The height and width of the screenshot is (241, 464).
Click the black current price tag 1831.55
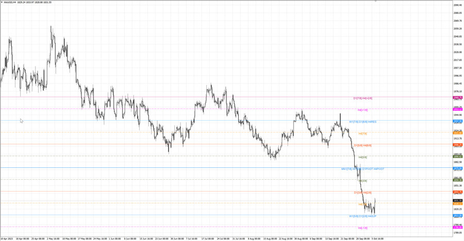pyautogui.click(x=458, y=200)
